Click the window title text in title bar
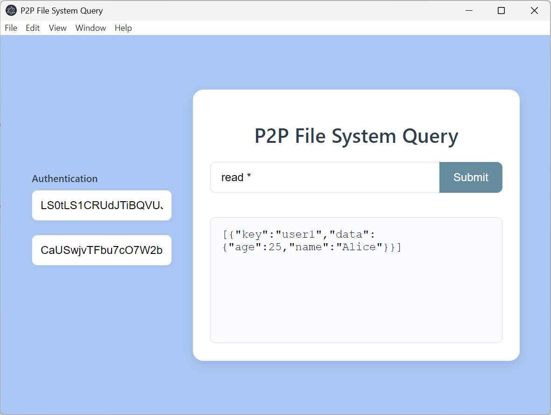Image resolution: width=551 pixels, height=415 pixels. (x=62, y=11)
